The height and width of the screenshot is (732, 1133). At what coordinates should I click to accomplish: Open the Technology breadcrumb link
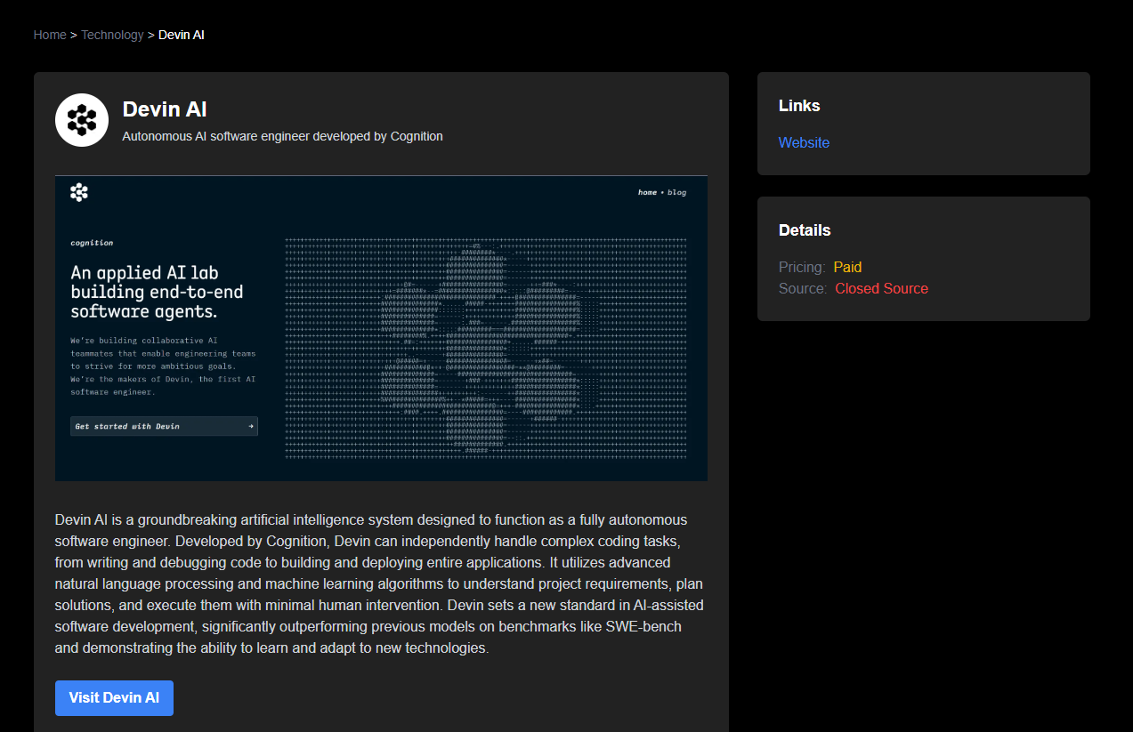[112, 35]
